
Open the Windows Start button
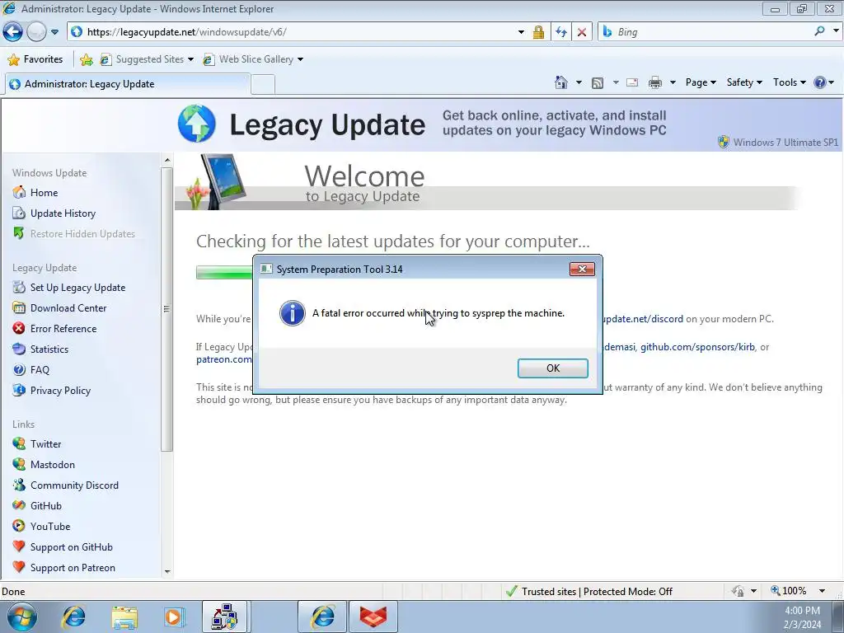pos(22,617)
